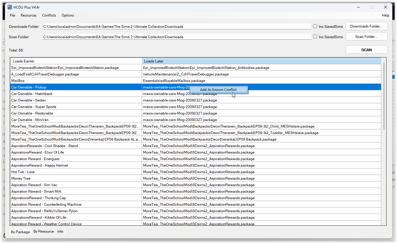This screenshot has height=243, width=397.
Task: Open the File menu
Action: (12, 15)
